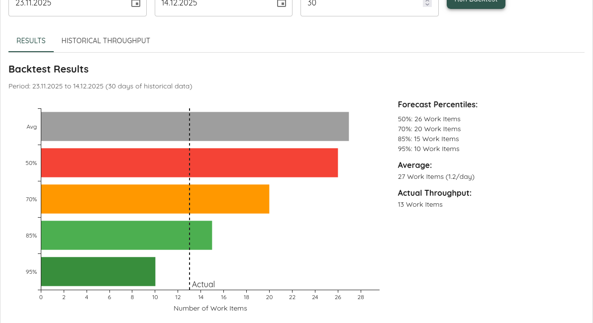Click x-axis tick label 14
The image size is (593, 323).
pyautogui.click(x=201, y=297)
